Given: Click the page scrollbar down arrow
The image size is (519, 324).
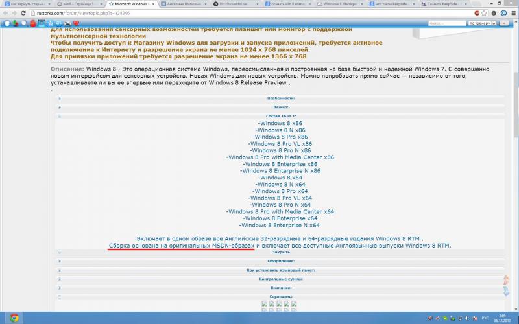Looking at the screenshot, I should [x=516, y=308].
